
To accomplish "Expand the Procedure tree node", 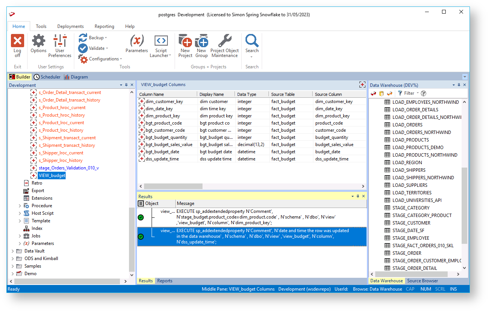I will (x=20, y=206).
